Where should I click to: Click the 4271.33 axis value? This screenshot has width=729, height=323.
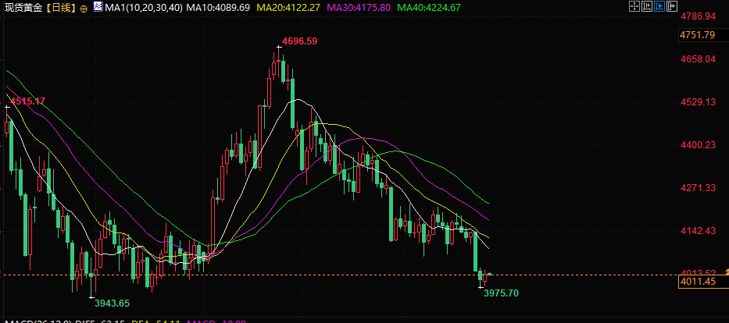(x=698, y=188)
